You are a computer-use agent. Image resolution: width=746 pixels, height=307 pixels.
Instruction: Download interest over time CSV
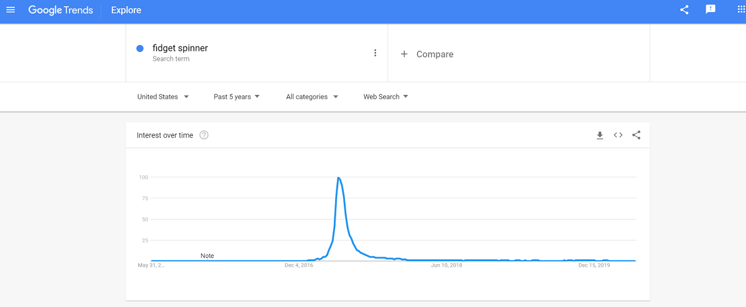[600, 135]
